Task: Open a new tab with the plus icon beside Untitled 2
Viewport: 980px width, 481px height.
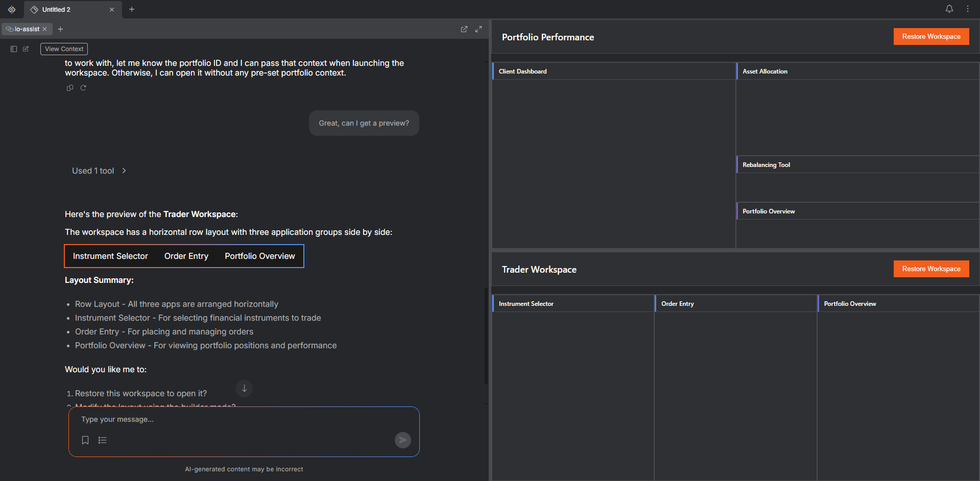Action: click(x=132, y=9)
